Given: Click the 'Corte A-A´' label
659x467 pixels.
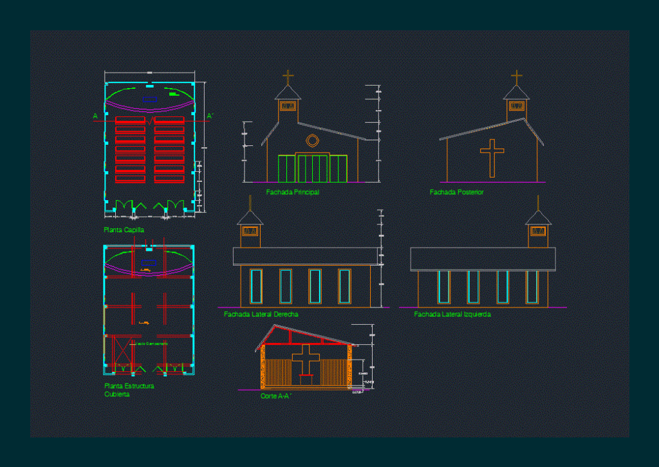Looking at the screenshot, I should [275, 396].
